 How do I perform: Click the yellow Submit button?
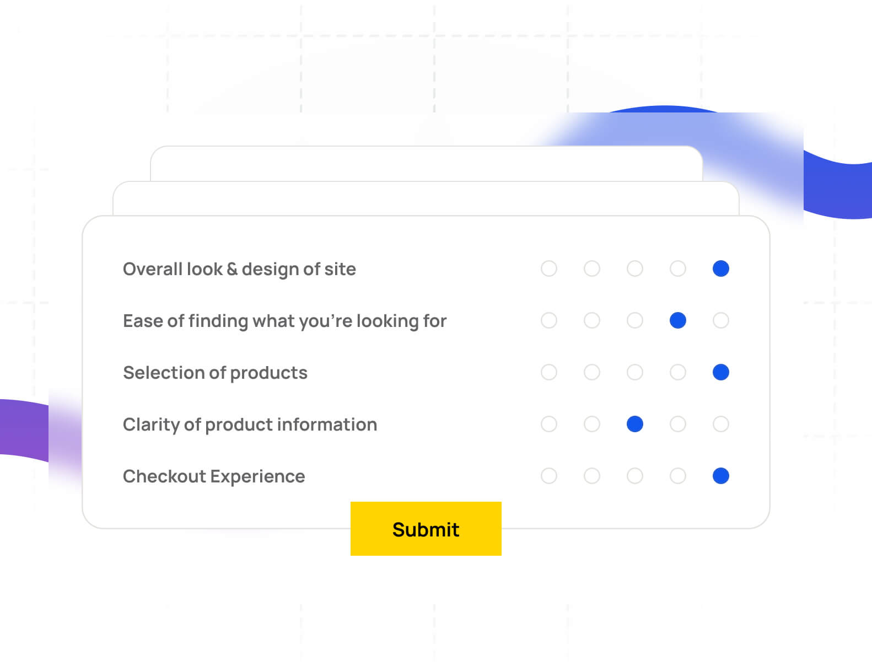(426, 529)
